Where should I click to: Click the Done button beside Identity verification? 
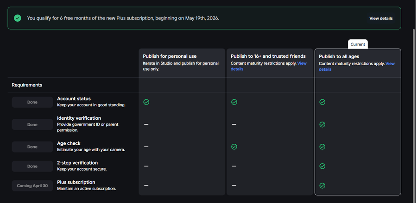[32, 124]
